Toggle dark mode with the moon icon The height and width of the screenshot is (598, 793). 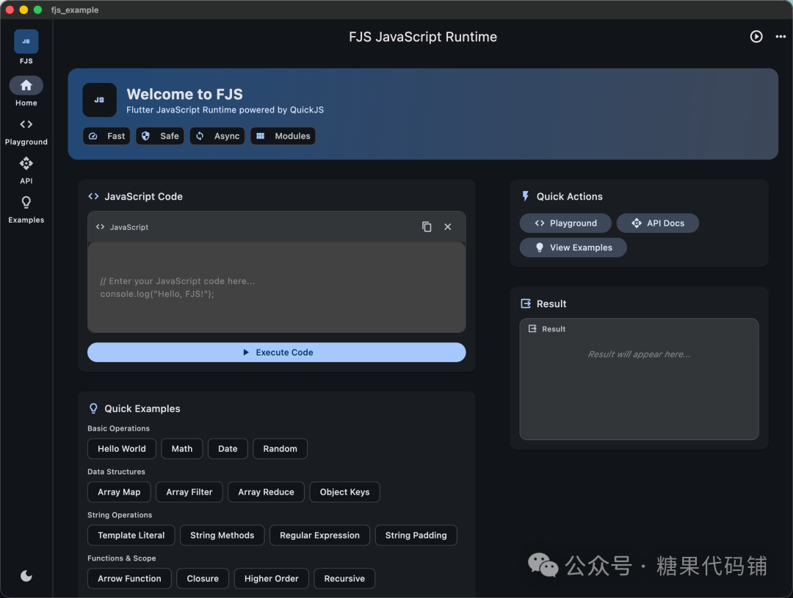[26, 575]
